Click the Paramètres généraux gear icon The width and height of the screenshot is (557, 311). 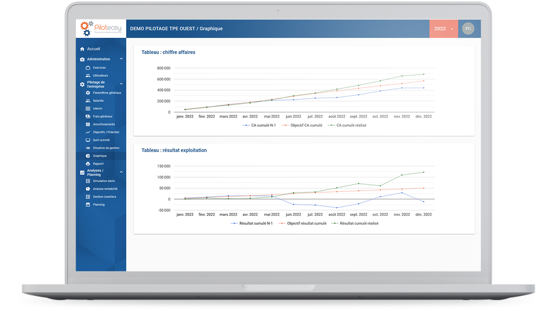[88, 93]
